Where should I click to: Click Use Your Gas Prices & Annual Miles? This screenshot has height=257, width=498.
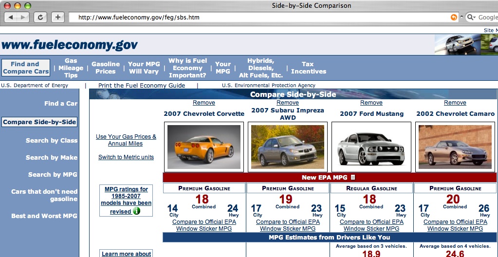pyautogui.click(x=126, y=140)
